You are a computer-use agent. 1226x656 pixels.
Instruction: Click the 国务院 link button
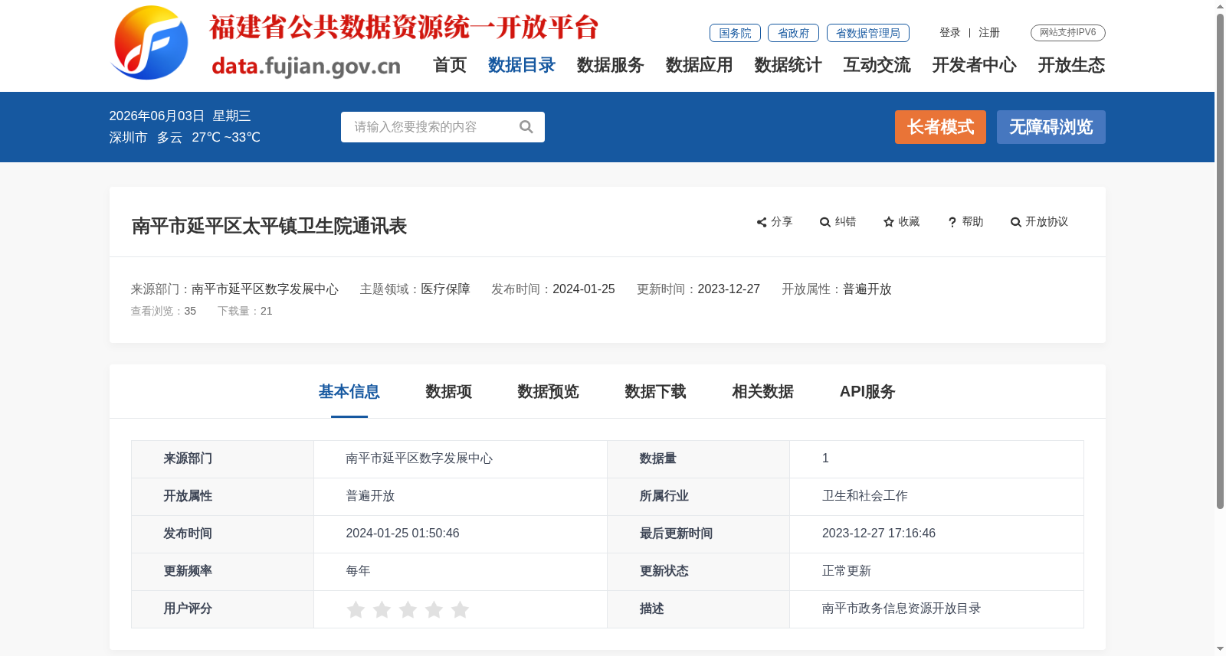pos(735,33)
